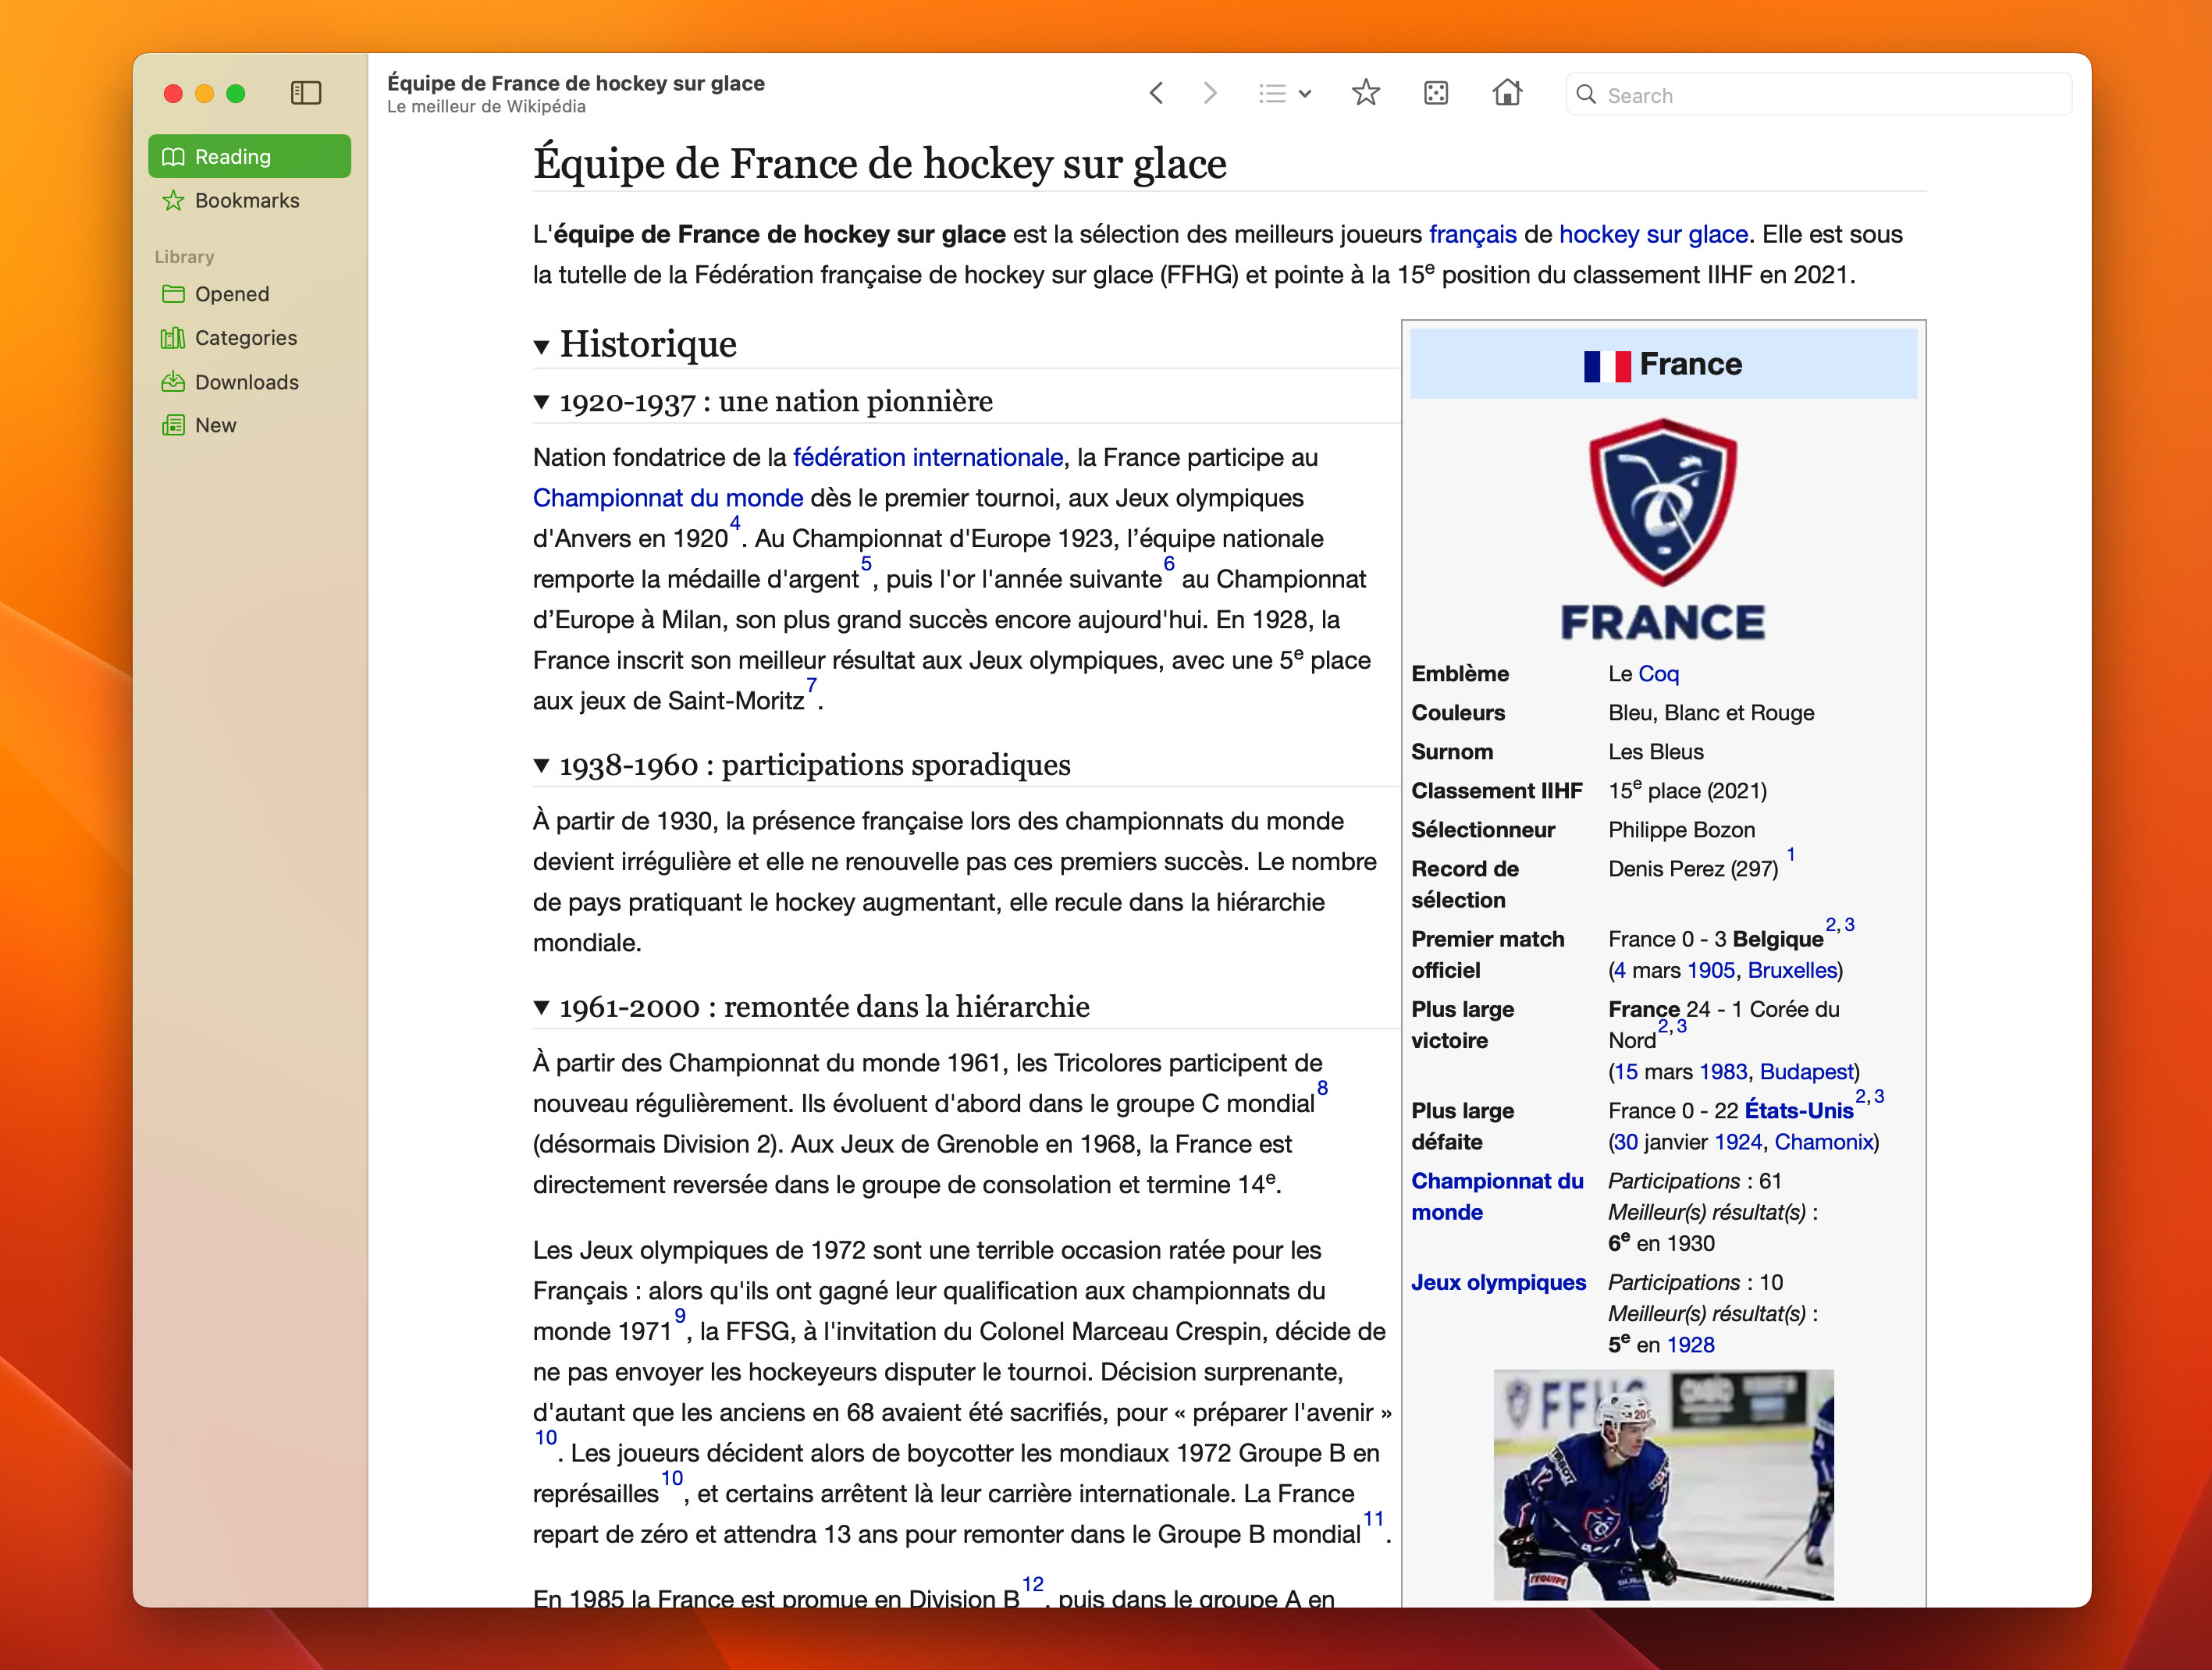Go to the home page icon
This screenshot has height=1670, width=2212.
1508,93
